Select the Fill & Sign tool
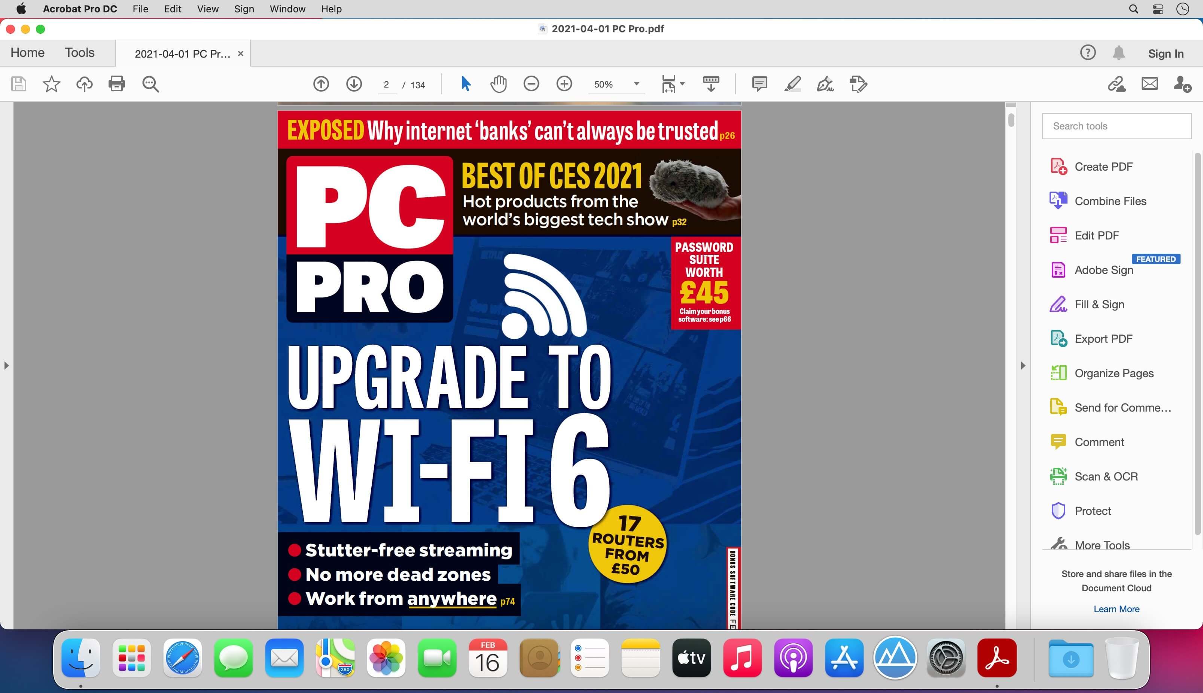The height and width of the screenshot is (693, 1203). tap(1099, 304)
